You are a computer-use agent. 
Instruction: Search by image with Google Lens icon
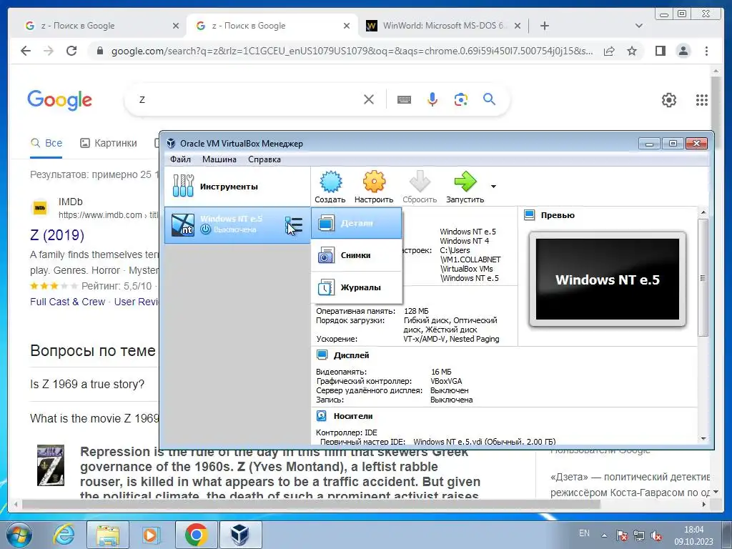(461, 99)
